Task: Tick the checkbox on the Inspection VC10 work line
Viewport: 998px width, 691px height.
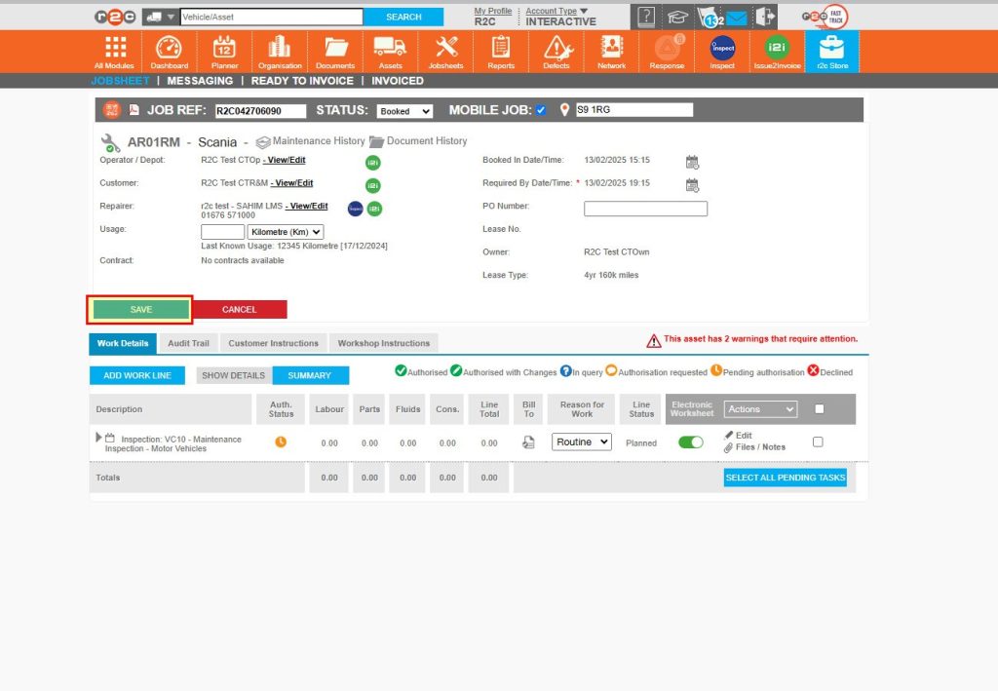Action: 818,441
